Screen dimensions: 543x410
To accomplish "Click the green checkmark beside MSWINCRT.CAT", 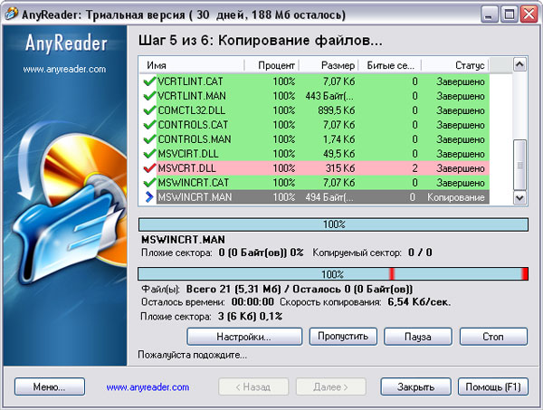I will coord(149,182).
